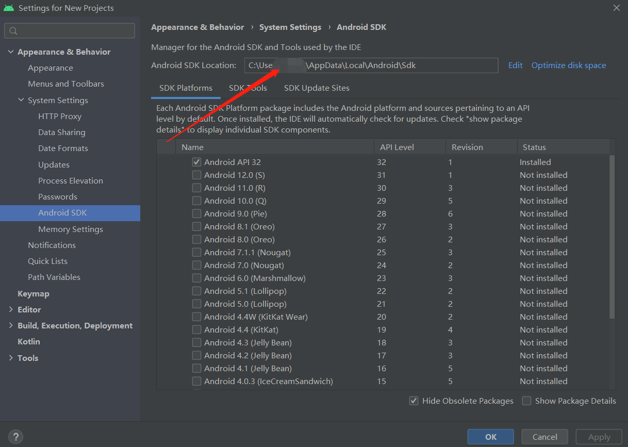
Task: Check the Android 12.0 (S) checkbox
Action: coord(196,175)
